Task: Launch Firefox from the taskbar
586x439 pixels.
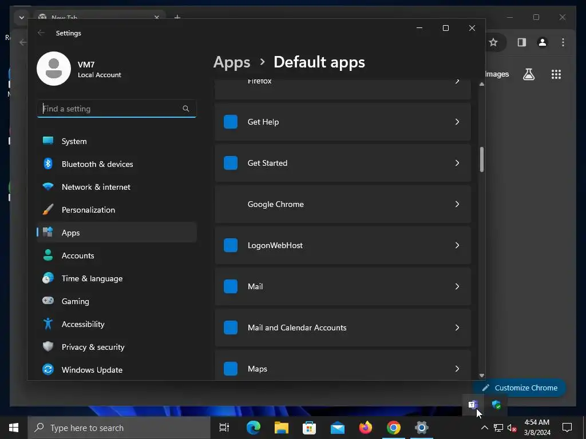Action: coord(366,428)
